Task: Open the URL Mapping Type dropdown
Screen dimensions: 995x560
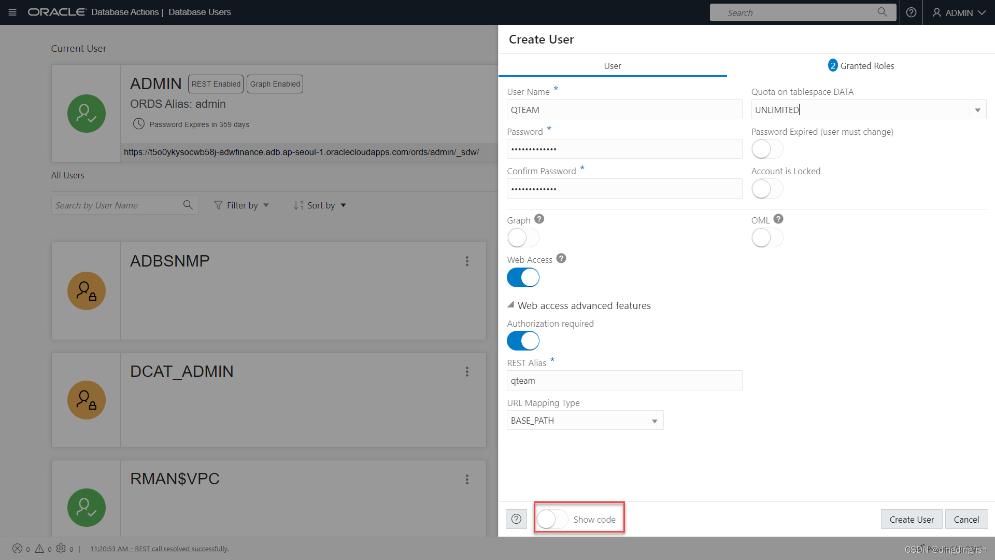Action: [653, 420]
